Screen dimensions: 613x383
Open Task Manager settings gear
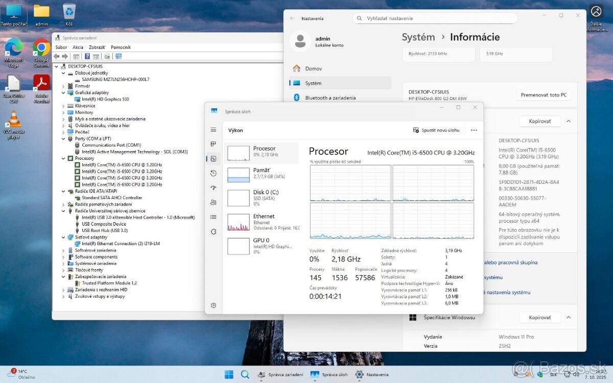coord(214,305)
